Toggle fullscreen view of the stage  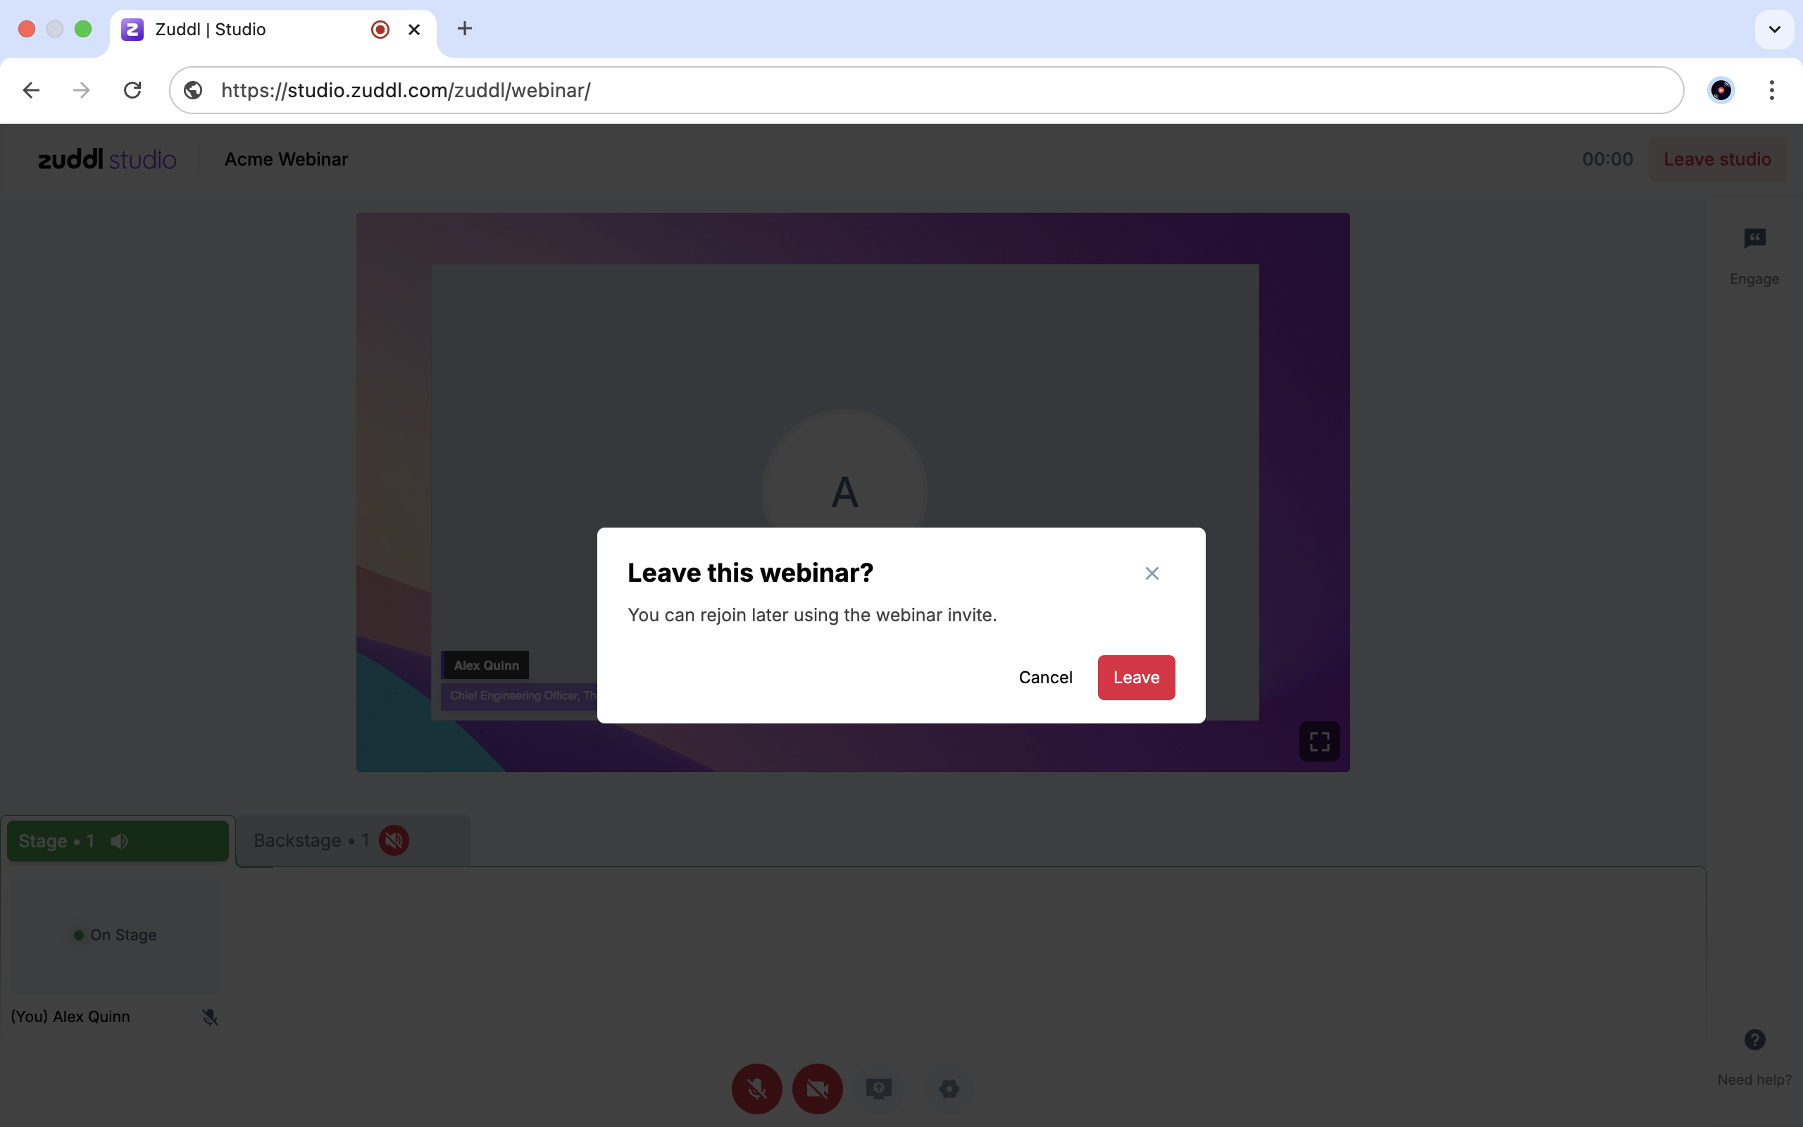1319,741
